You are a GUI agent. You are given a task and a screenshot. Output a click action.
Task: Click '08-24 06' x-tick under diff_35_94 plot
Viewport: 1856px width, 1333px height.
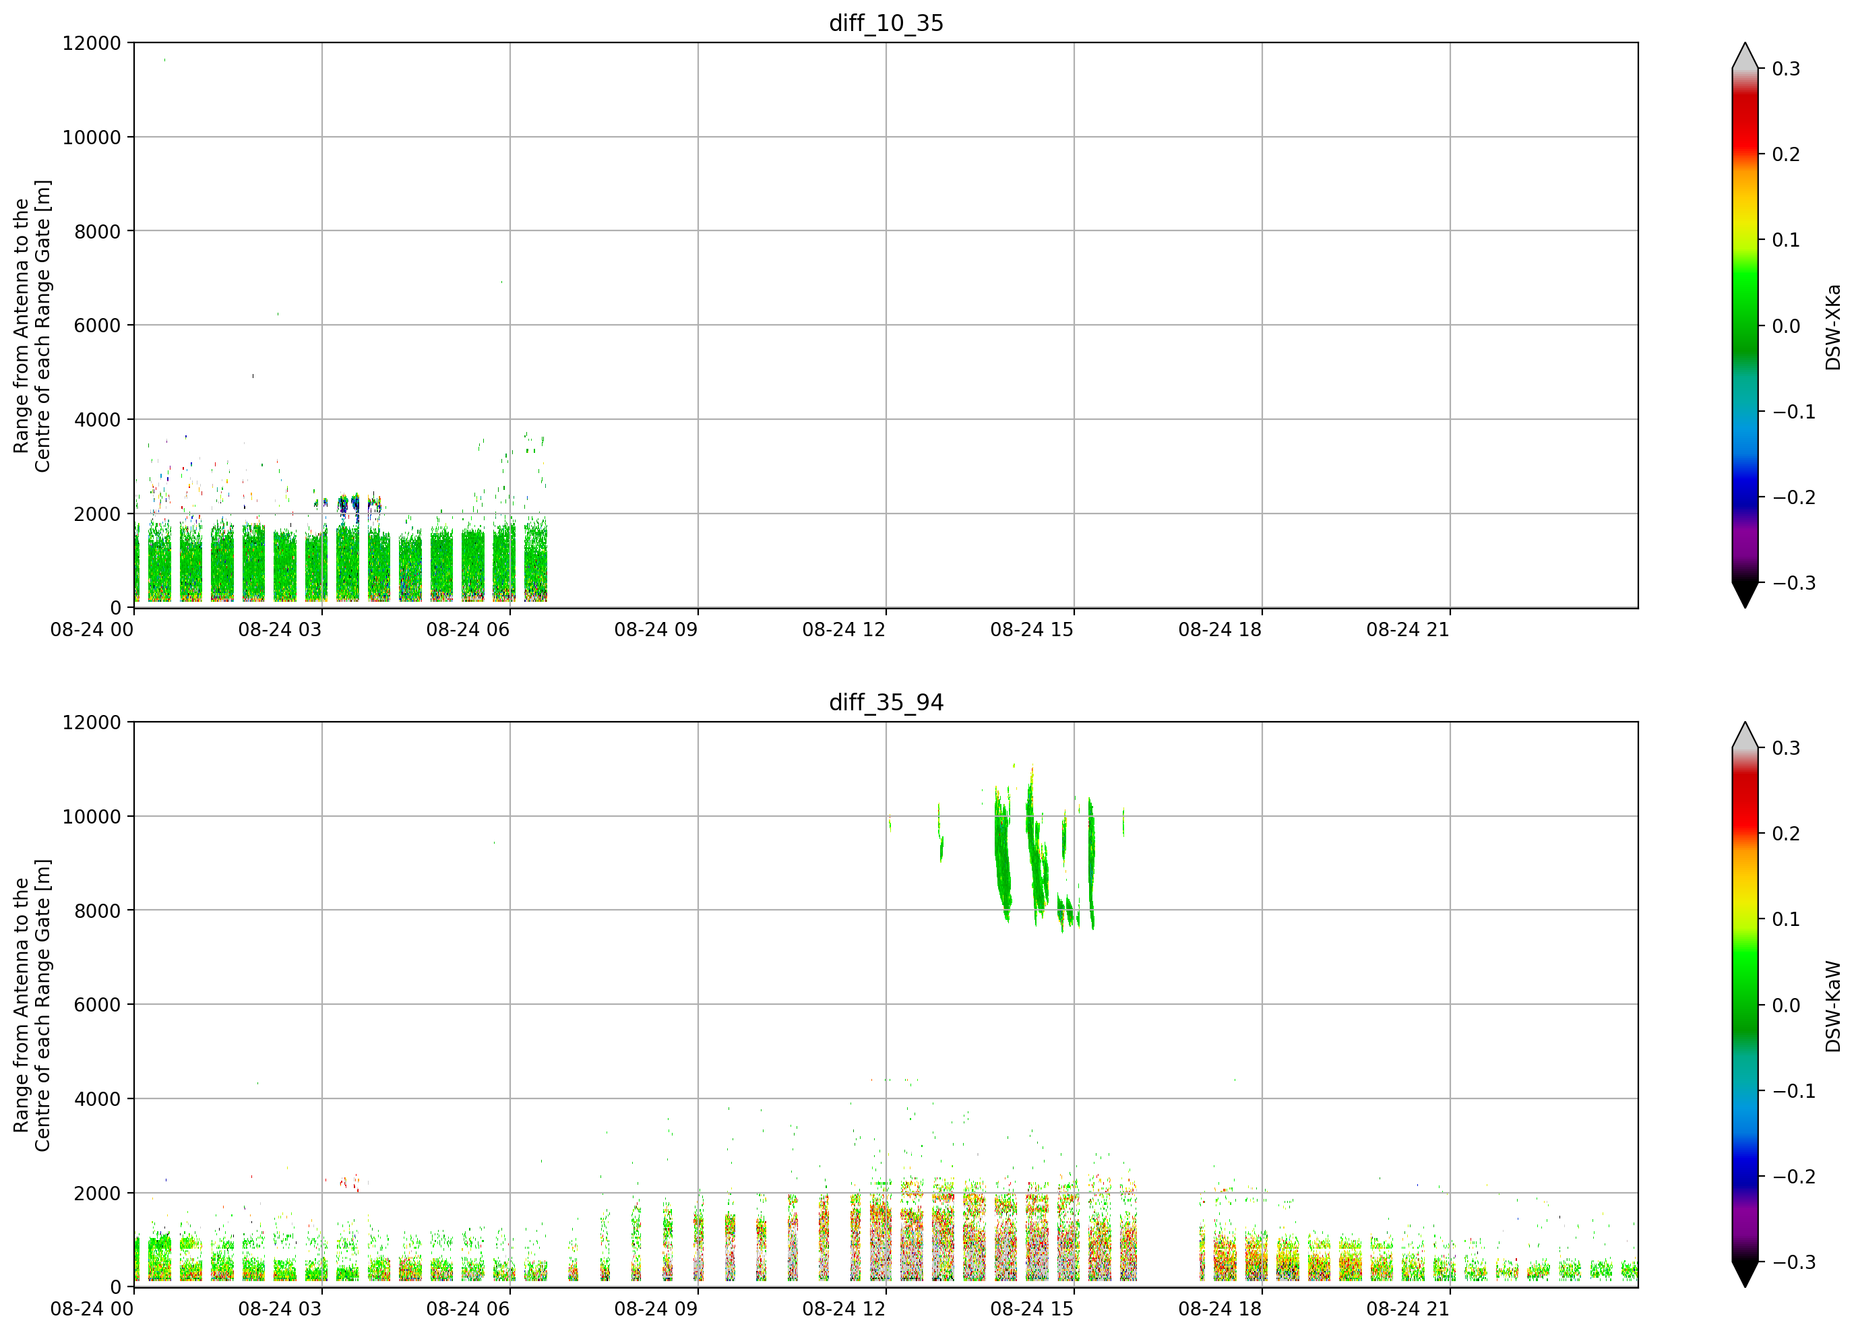468,1309
